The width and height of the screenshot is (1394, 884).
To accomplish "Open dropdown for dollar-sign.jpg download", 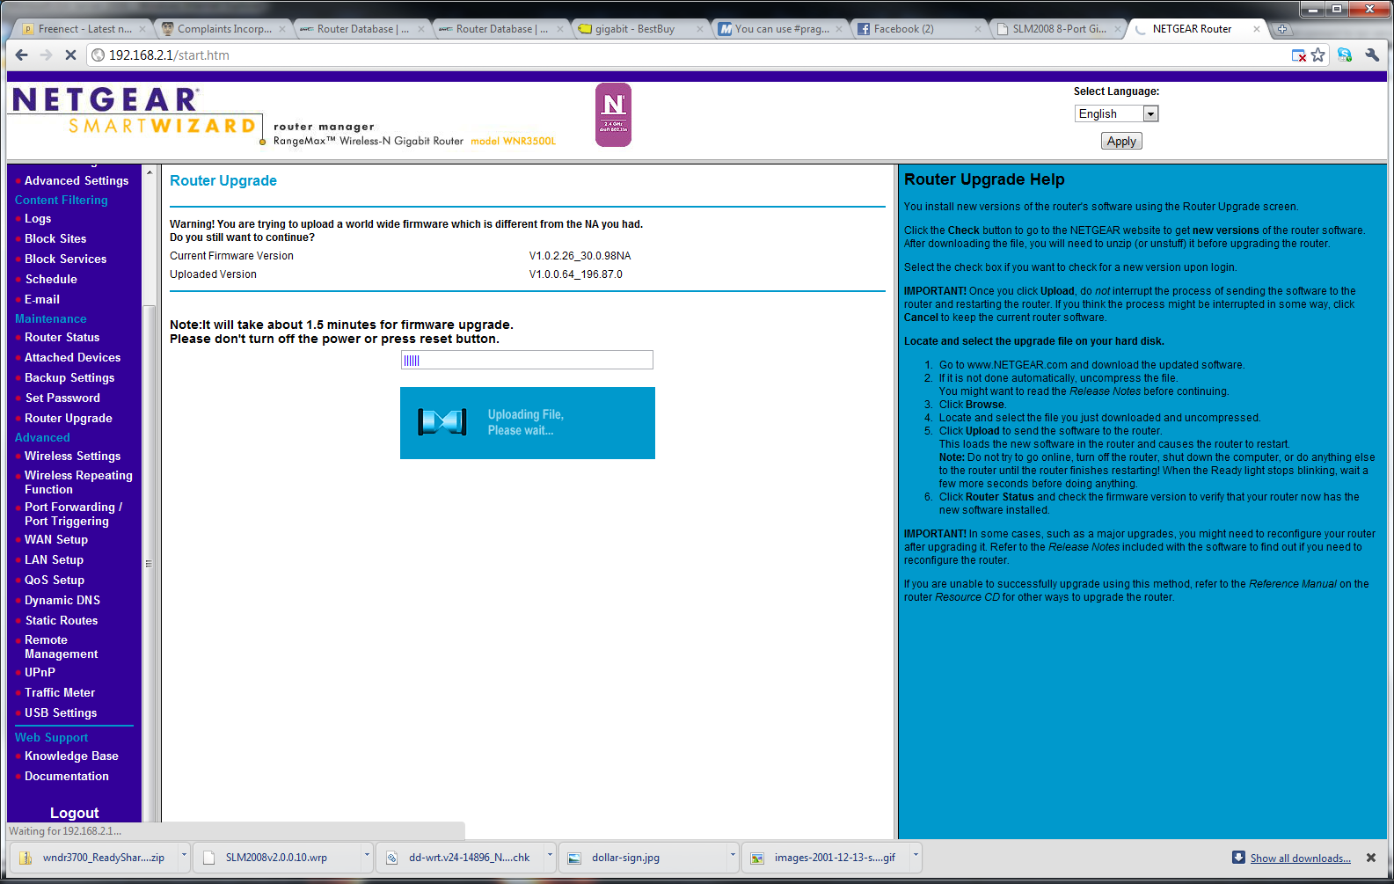I will (x=732, y=855).
